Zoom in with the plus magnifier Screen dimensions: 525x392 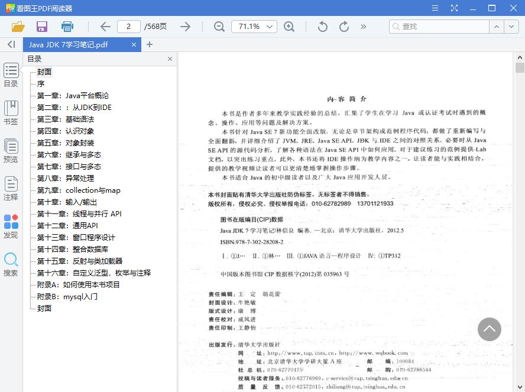[289, 27]
